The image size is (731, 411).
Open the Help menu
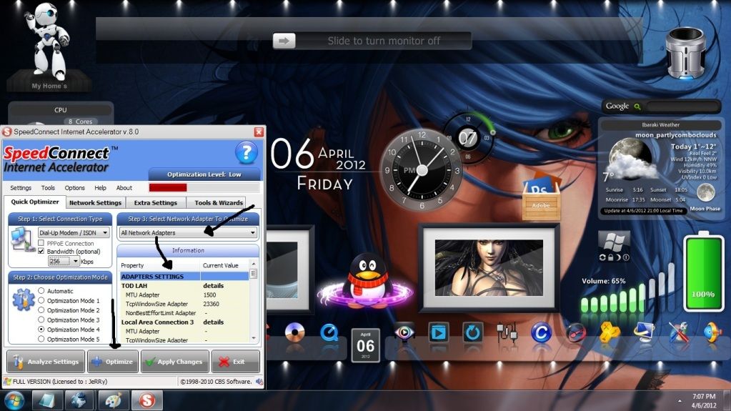click(100, 187)
